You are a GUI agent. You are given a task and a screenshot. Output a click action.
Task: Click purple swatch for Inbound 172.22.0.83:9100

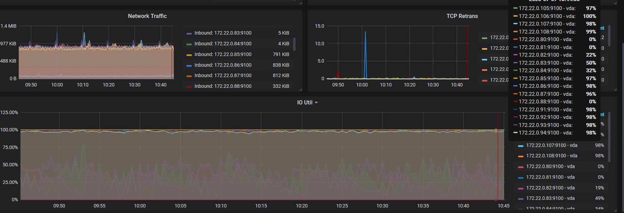189,34
